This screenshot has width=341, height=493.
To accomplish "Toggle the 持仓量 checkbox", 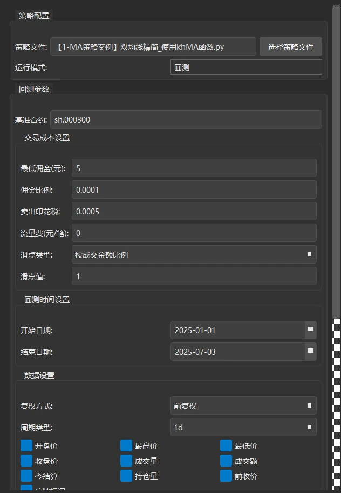I will pos(126,476).
